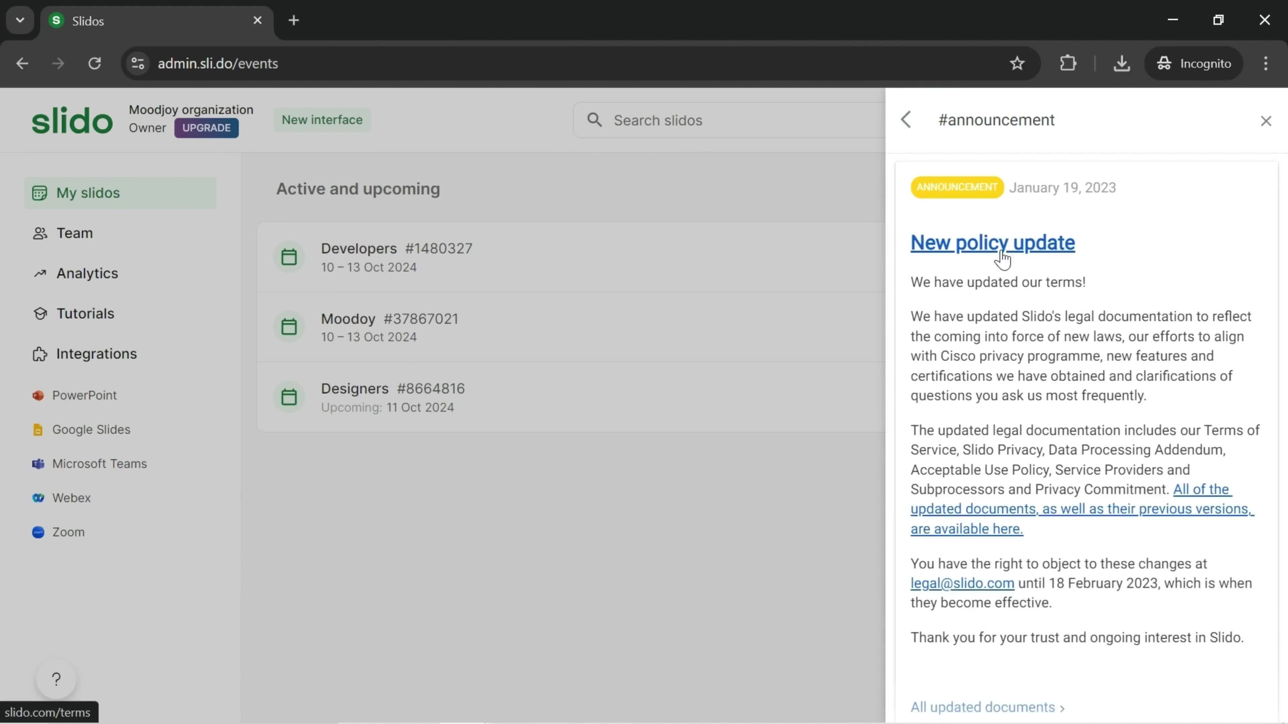This screenshot has height=724, width=1288.
Task: Click the Active and upcoming heading
Action: click(358, 189)
